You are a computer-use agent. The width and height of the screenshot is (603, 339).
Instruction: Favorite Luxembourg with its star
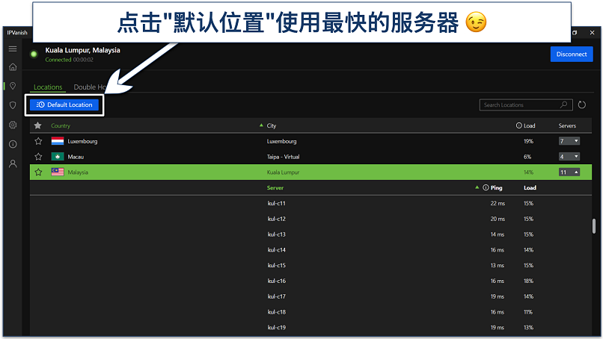pos(38,141)
